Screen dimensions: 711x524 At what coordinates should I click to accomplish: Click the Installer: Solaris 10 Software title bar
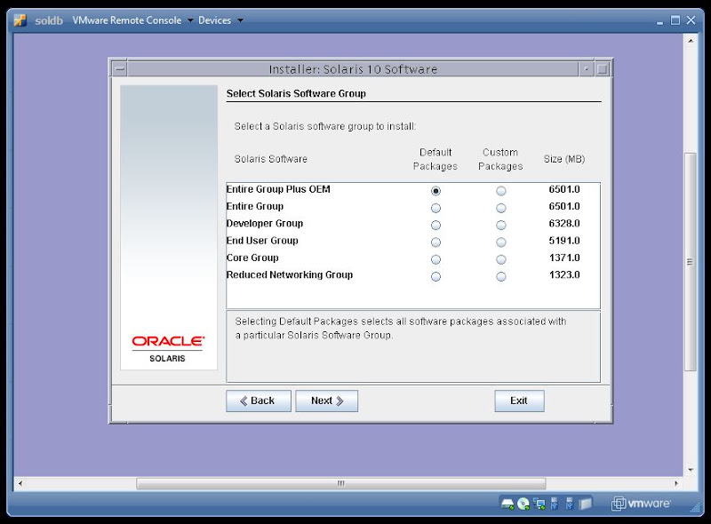coord(353,69)
